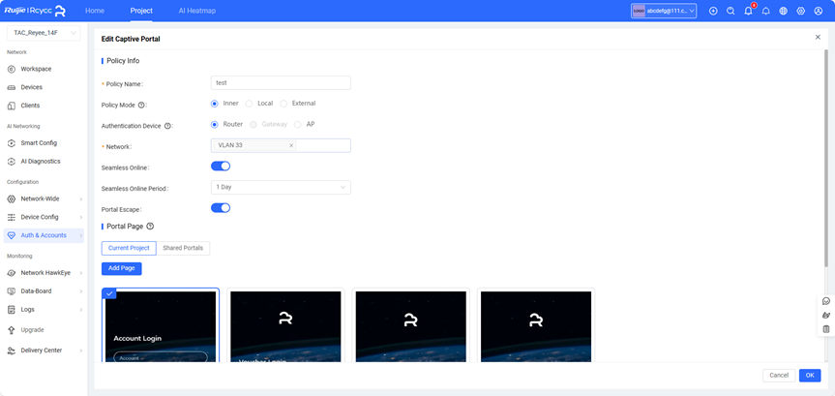Select AP as authentication device
835x396 pixels.
click(x=298, y=124)
